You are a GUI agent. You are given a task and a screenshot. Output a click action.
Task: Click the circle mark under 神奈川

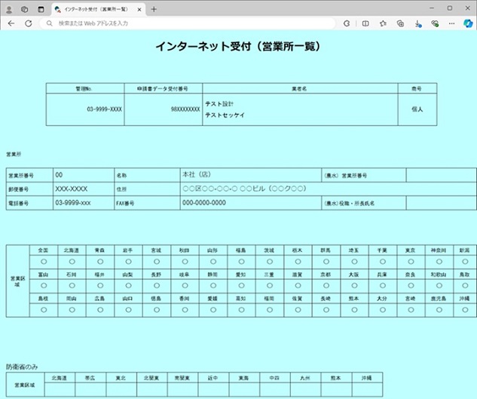coord(439,261)
